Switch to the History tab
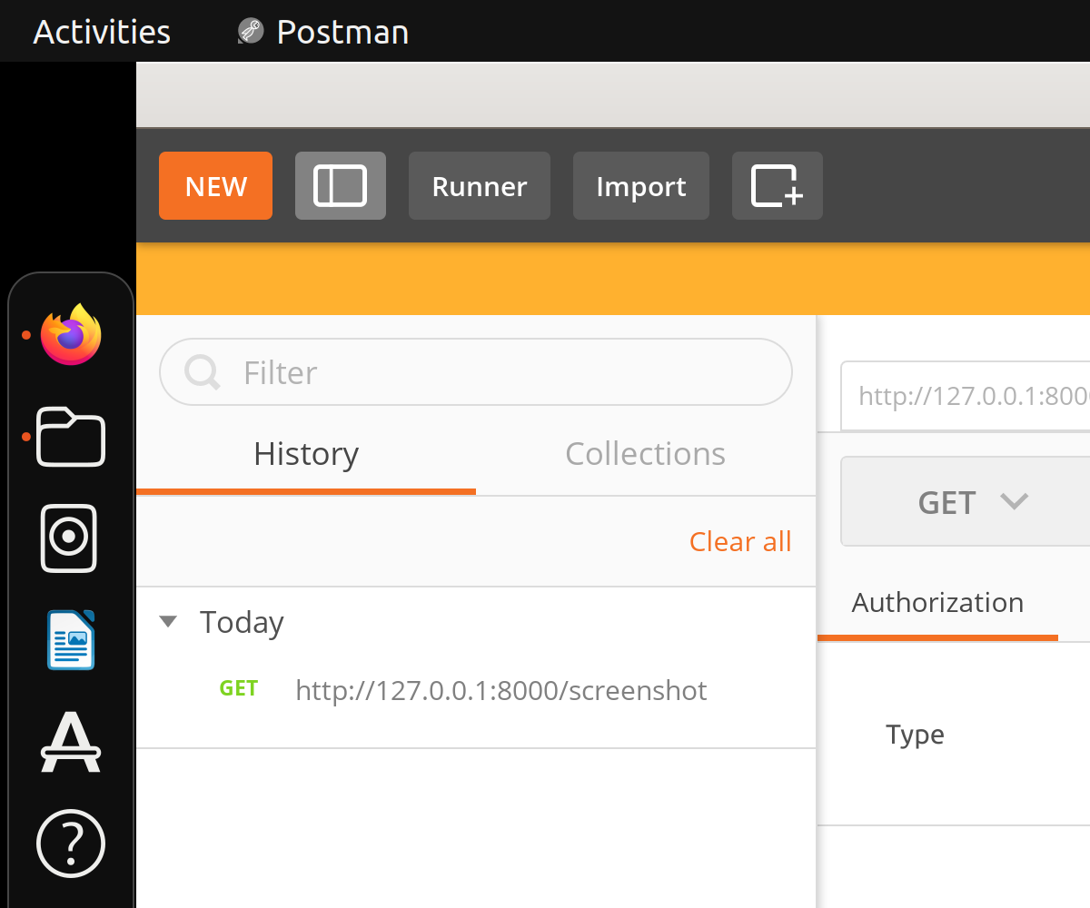 pyautogui.click(x=306, y=454)
